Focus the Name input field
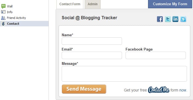 click(92, 41)
